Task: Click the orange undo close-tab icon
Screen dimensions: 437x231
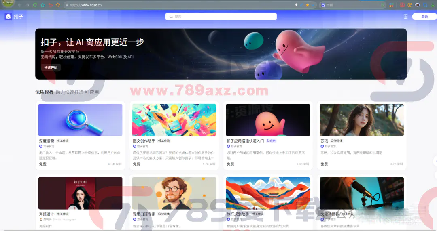Action: [x=50, y=5]
